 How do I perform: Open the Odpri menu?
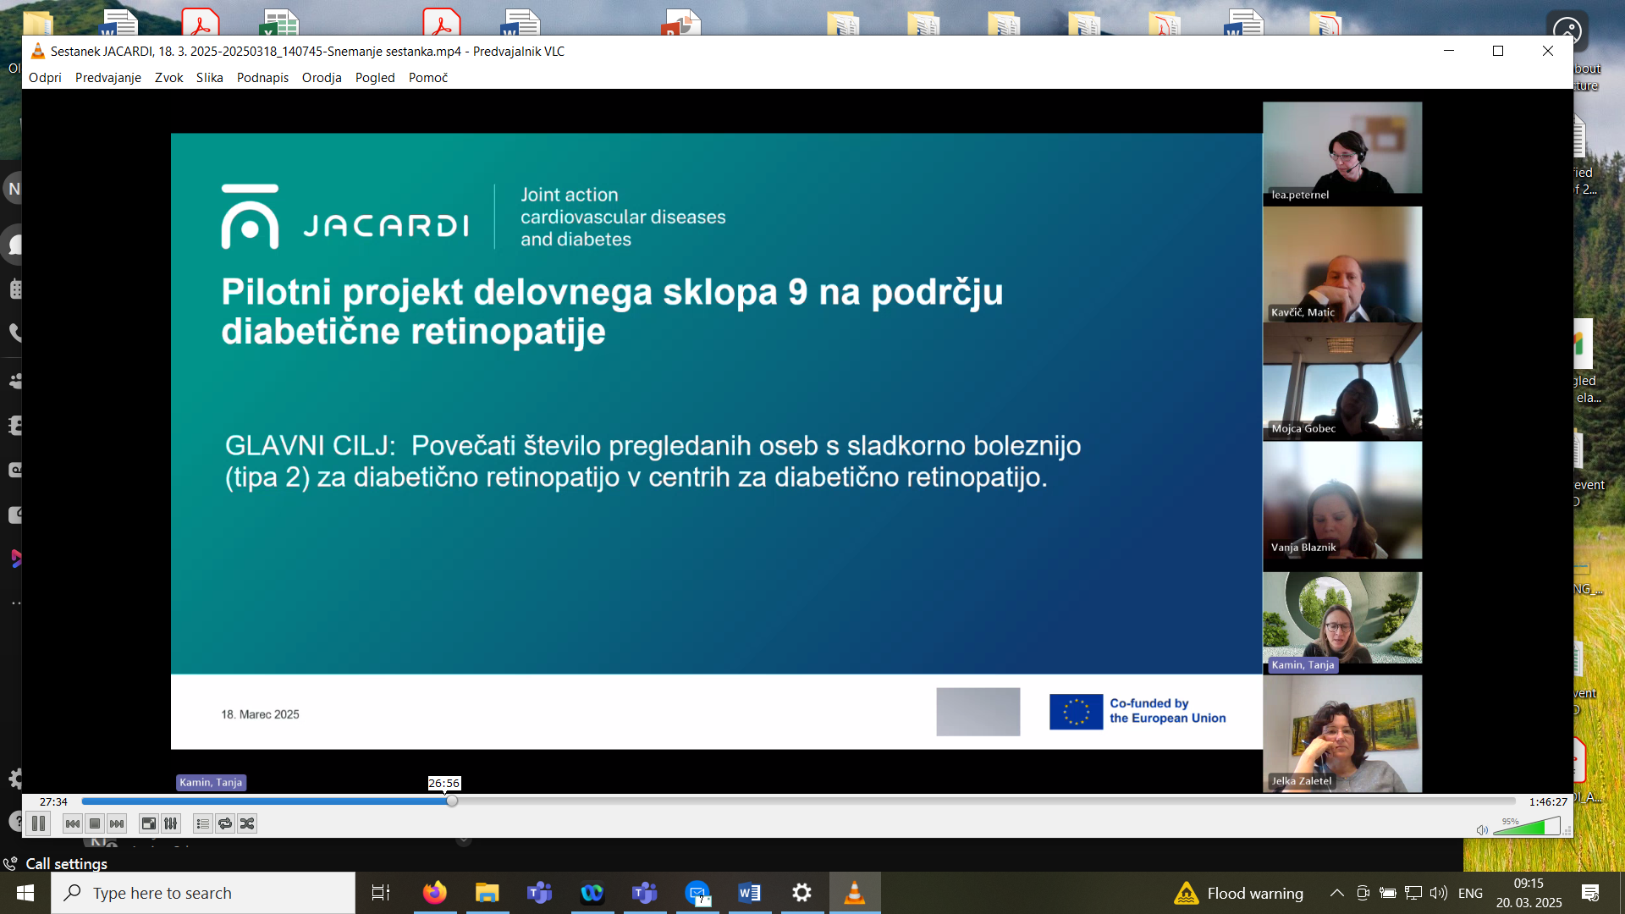point(45,77)
